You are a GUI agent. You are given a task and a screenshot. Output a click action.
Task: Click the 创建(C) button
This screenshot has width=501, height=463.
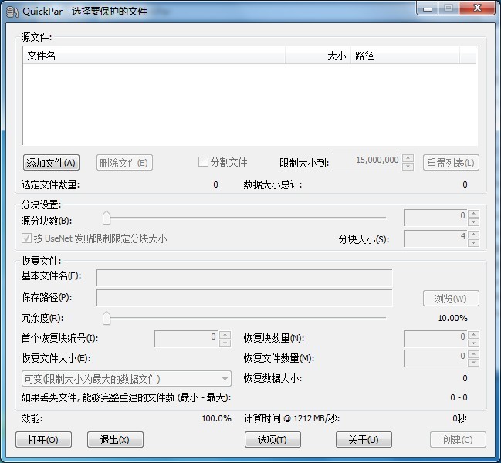coord(458,440)
